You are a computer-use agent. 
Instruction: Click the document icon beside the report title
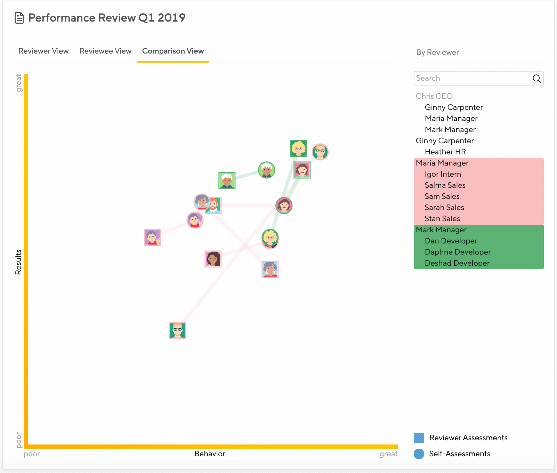19,17
